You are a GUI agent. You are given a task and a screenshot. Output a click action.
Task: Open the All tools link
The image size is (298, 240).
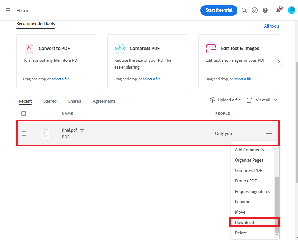point(272,26)
